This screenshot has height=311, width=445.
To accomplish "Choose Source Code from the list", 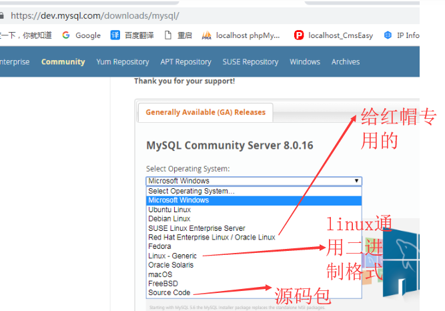I will click(x=254, y=292).
